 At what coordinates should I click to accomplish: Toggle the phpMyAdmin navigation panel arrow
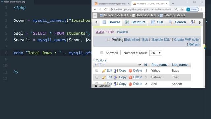click(x=95, y=16)
